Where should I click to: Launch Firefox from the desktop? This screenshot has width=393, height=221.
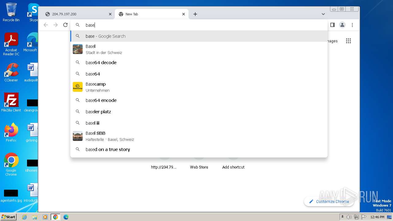[x=11, y=132]
